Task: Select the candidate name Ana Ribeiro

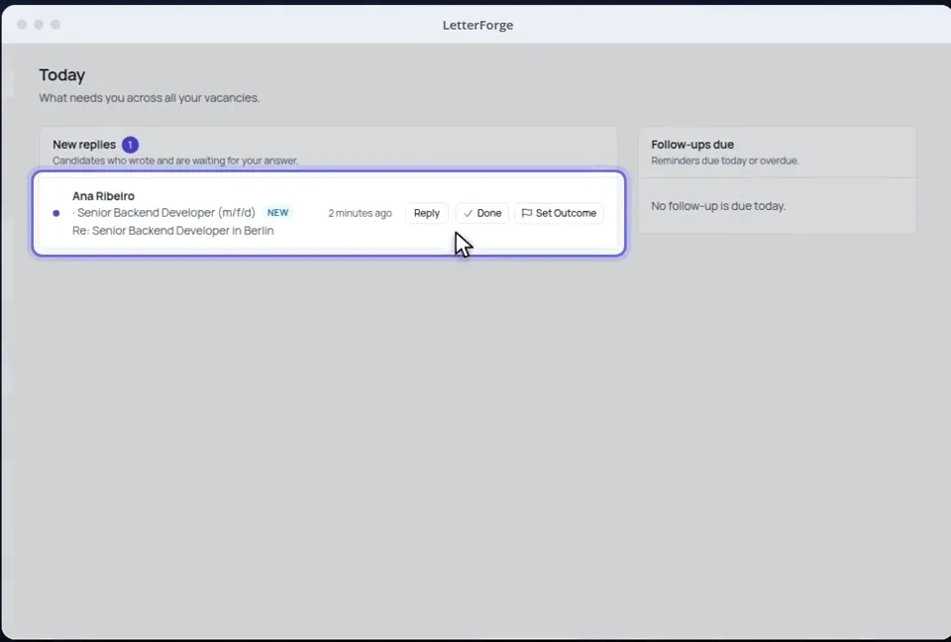Action: tap(104, 196)
